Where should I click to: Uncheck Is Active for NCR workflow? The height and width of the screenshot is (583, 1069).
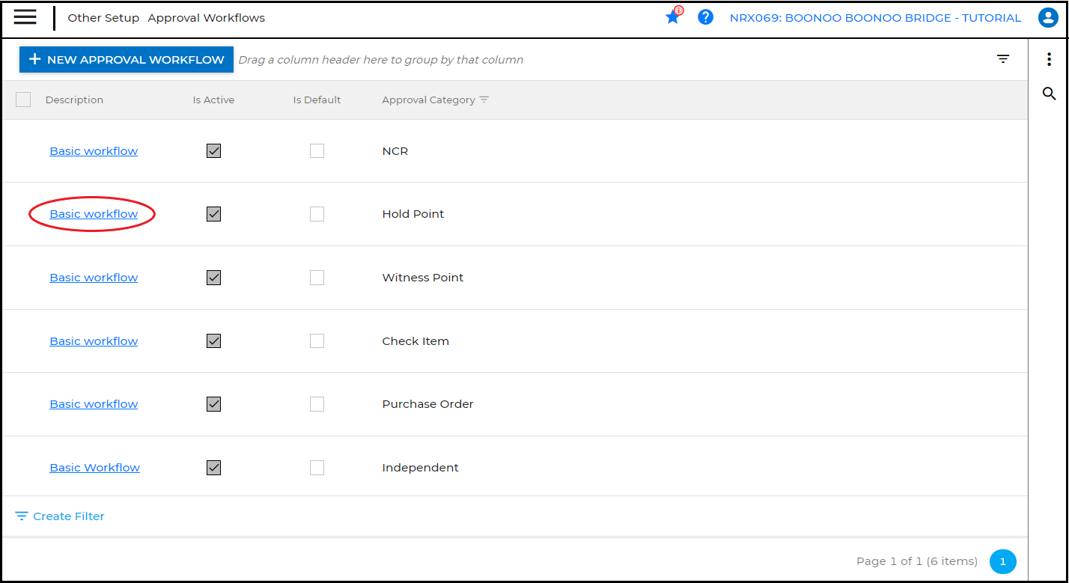[x=213, y=151]
